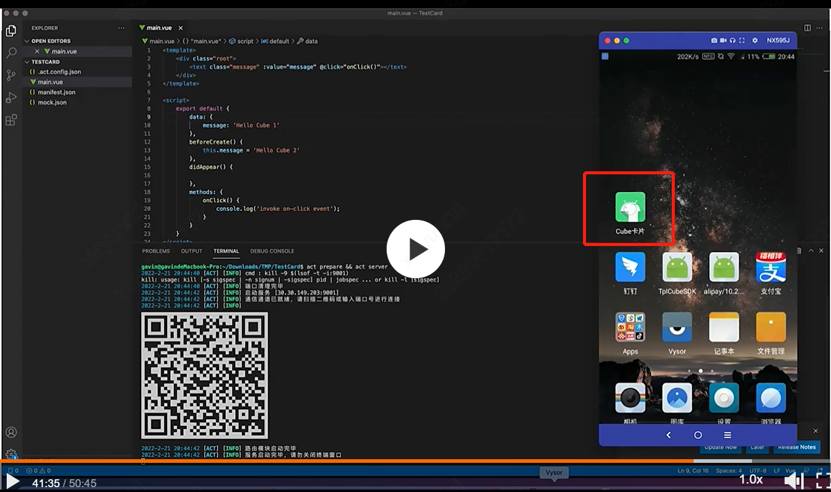The image size is (831, 492).
Task: Close the main.vue editor tab
Action: (x=181, y=28)
